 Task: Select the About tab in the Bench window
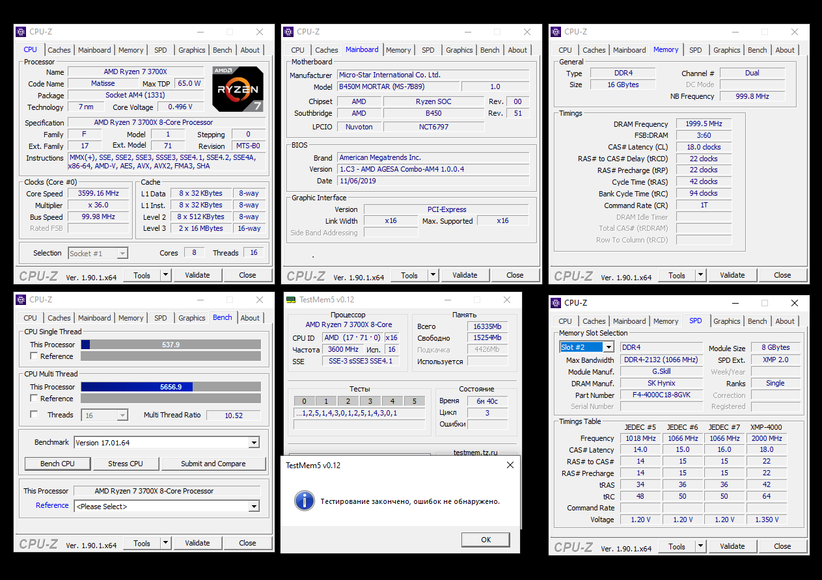251,318
